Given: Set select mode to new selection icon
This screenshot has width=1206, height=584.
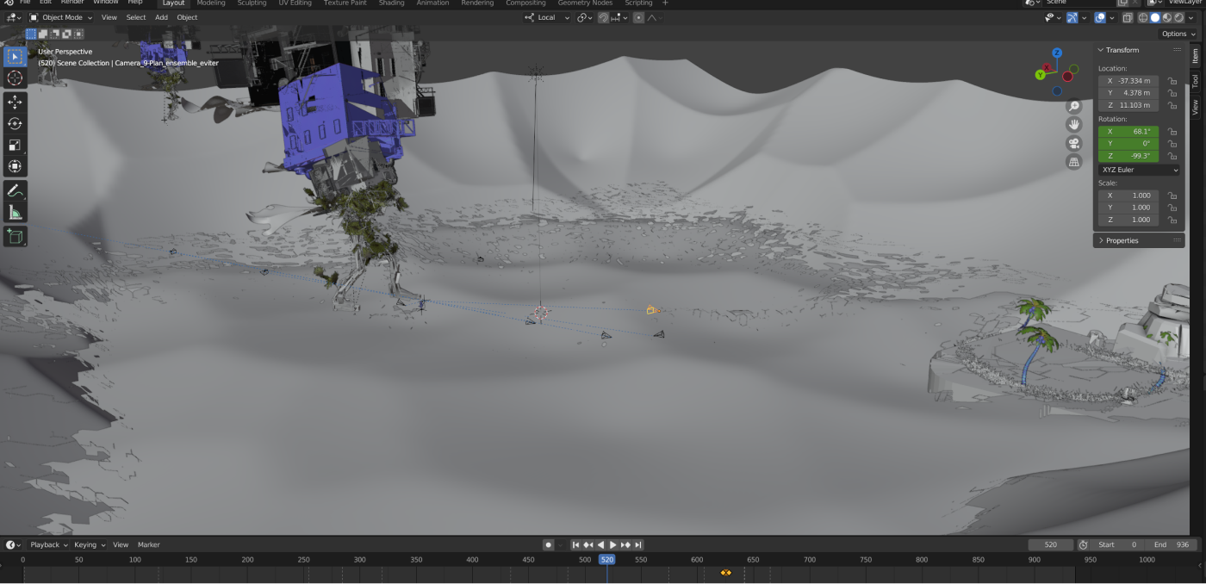Looking at the screenshot, I should tap(31, 34).
